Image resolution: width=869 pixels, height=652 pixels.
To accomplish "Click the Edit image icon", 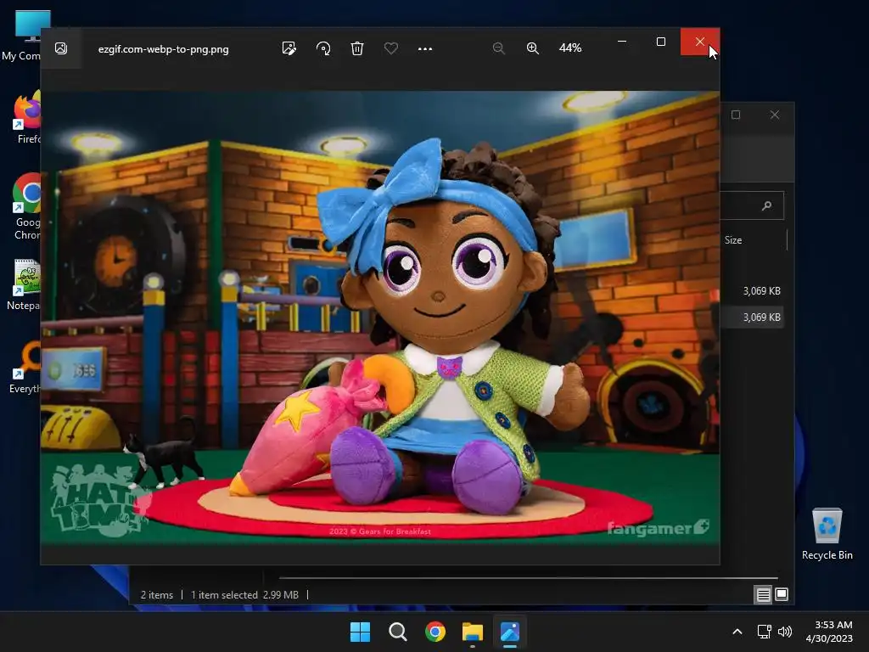I will pos(289,48).
